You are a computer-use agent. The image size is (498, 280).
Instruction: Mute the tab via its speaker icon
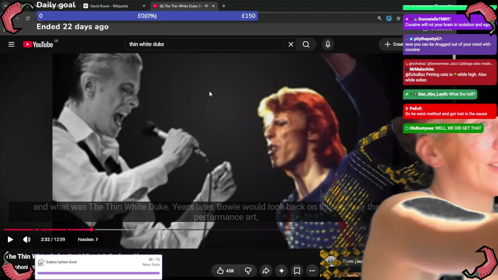click(x=206, y=6)
